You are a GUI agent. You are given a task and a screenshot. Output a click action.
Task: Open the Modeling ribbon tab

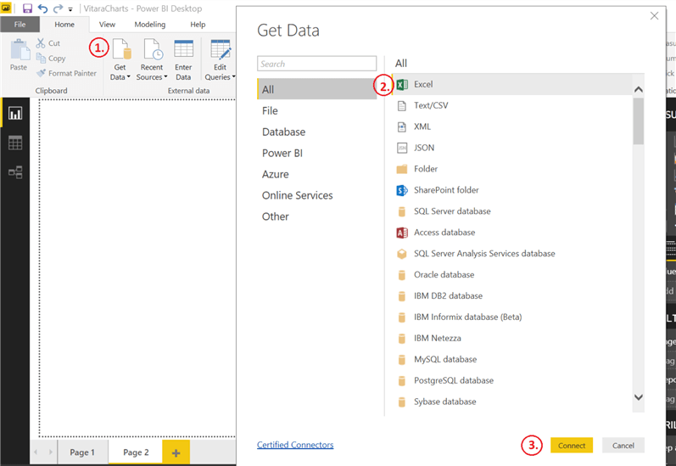coord(149,25)
